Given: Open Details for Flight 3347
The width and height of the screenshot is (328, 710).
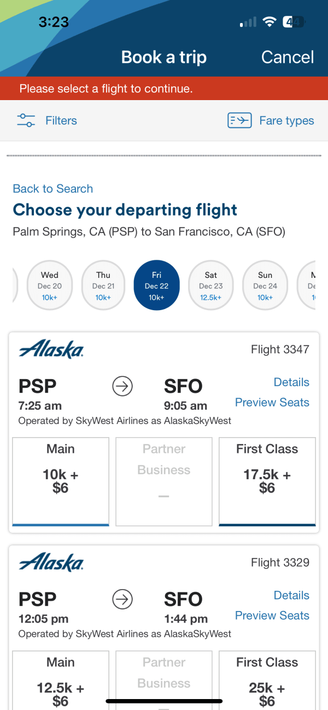Looking at the screenshot, I should point(291,382).
